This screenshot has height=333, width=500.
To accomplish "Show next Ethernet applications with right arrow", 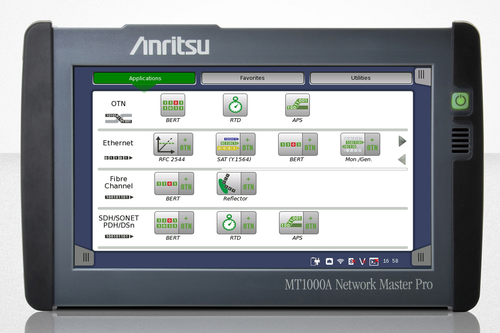I will point(402,141).
